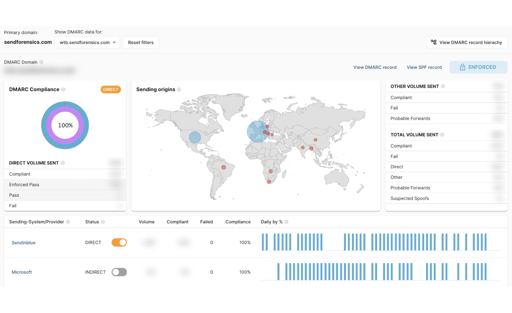Click info icon beside Total Volume Sent
The image size is (512, 313).
pos(442,135)
